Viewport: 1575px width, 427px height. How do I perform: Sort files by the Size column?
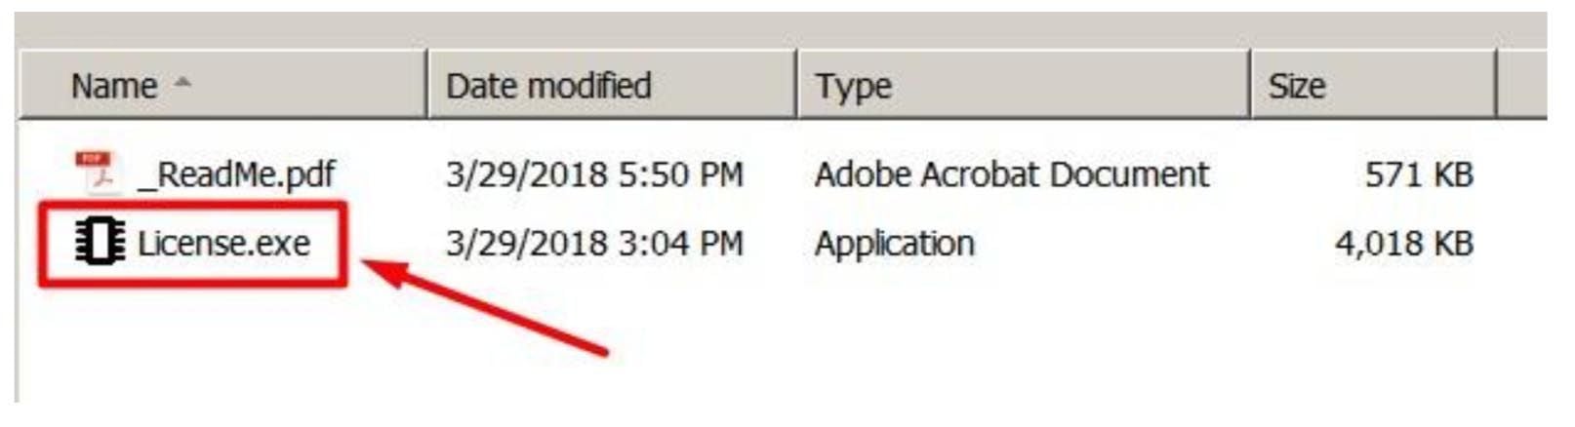1296,86
